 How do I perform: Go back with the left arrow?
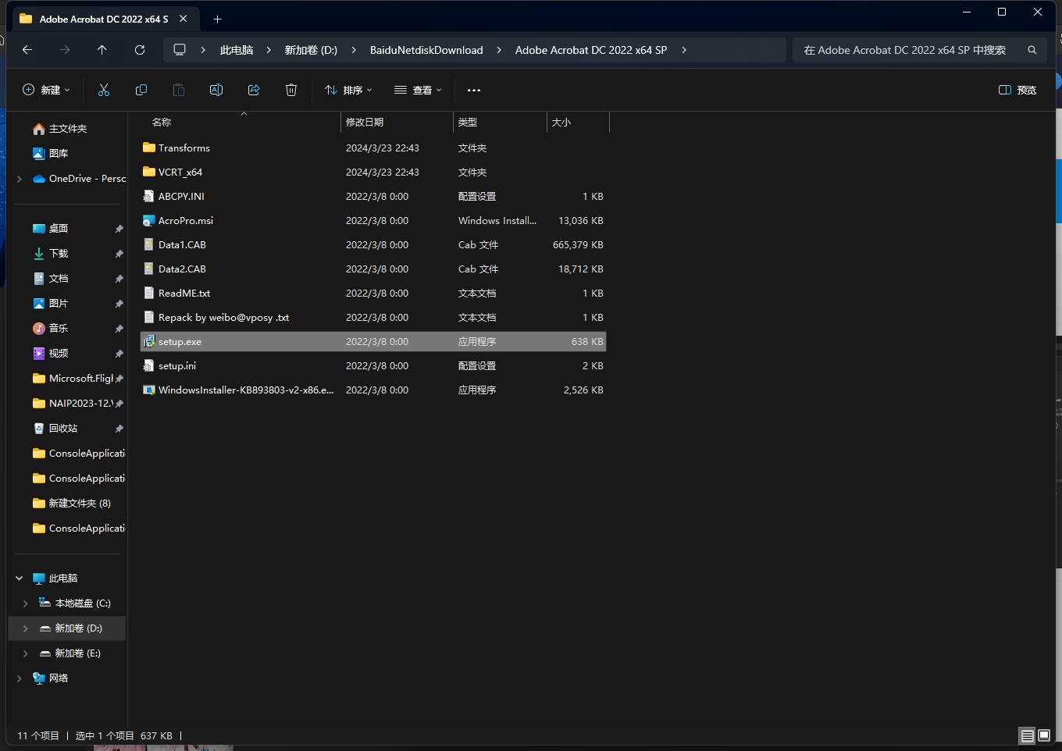click(x=27, y=50)
